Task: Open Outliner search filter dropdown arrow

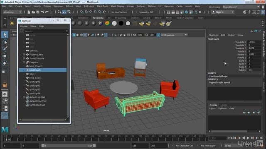Action: point(67,31)
